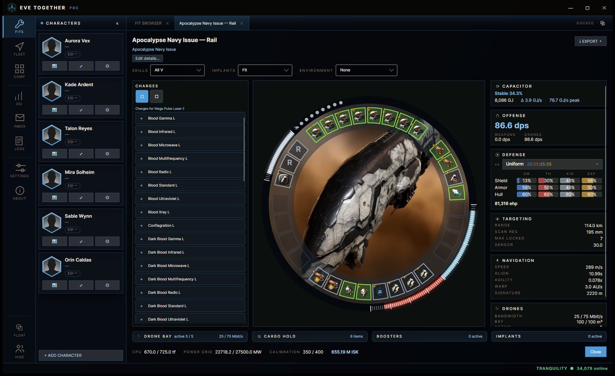This screenshot has height=376, width=615.
Task: Open the Export dropdown menu
Action: click(590, 41)
